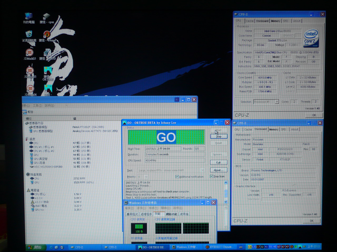This screenshot has width=337, height=252.
Task: Launch the 3DMark03 desktop icon
Action: point(30,54)
